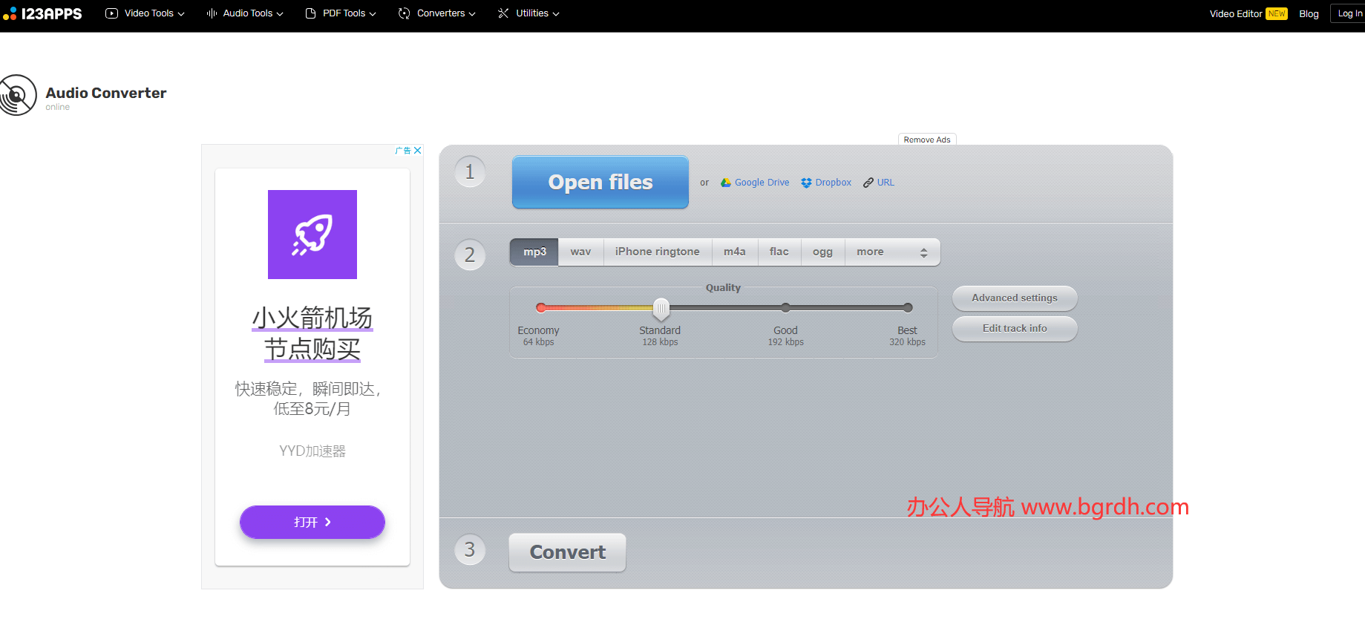Viewport: 1365px width, 625px height.
Task: Expand the Utilities menu chevron
Action: (x=556, y=14)
